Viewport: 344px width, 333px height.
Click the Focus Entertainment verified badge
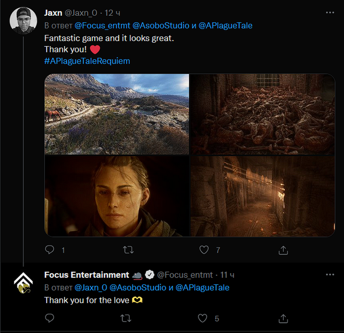click(x=150, y=275)
